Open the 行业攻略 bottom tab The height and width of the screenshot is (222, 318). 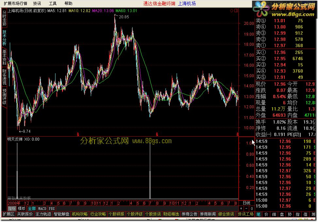[98, 214]
